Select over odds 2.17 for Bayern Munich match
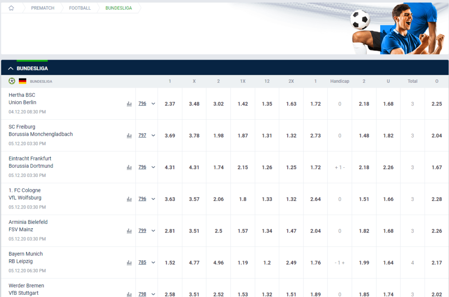The width and height of the screenshot is (449, 297). 437,262
